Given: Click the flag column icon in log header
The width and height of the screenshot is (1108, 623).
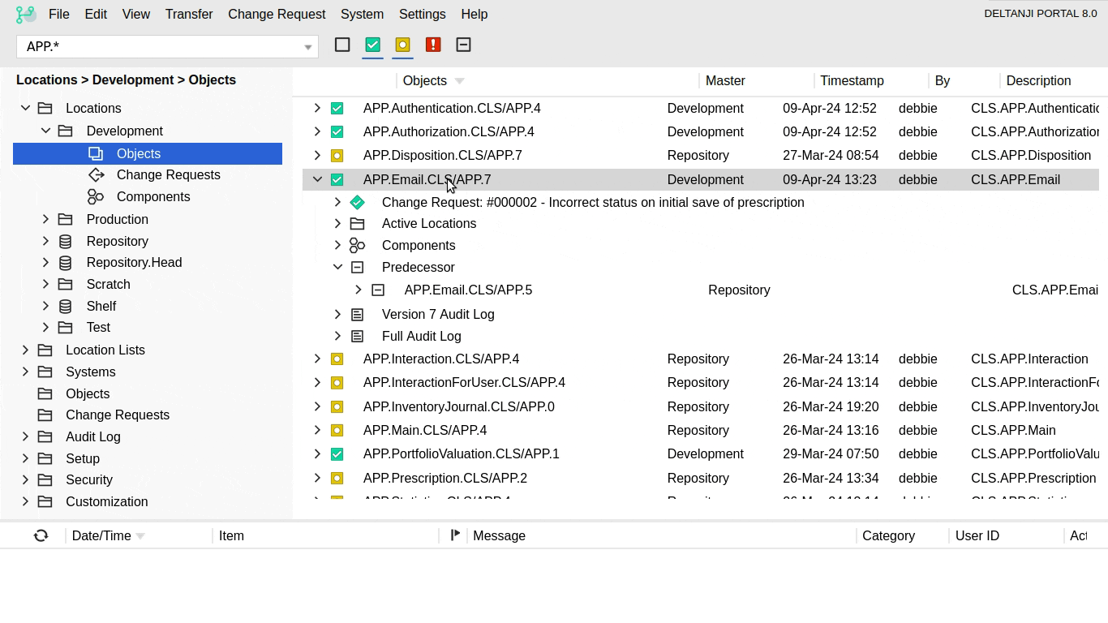Looking at the screenshot, I should pos(455,535).
